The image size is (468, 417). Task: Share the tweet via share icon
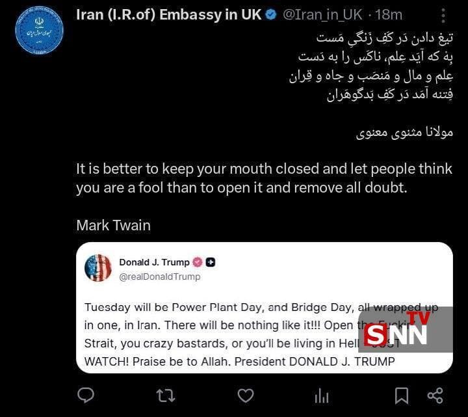point(435,396)
